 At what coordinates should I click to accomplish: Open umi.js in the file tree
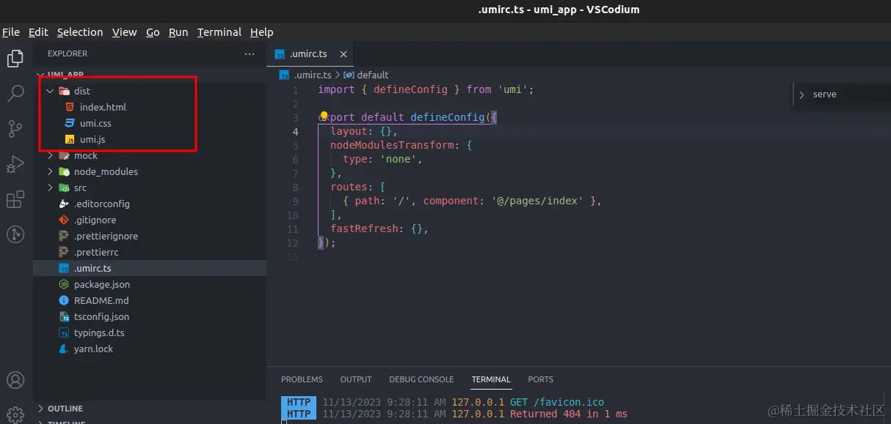[150, 139]
